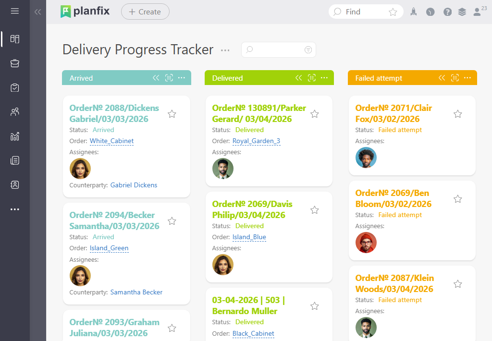Toggle the star on order 2069/Davis Philip
This screenshot has height=341, width=492.
314,210
